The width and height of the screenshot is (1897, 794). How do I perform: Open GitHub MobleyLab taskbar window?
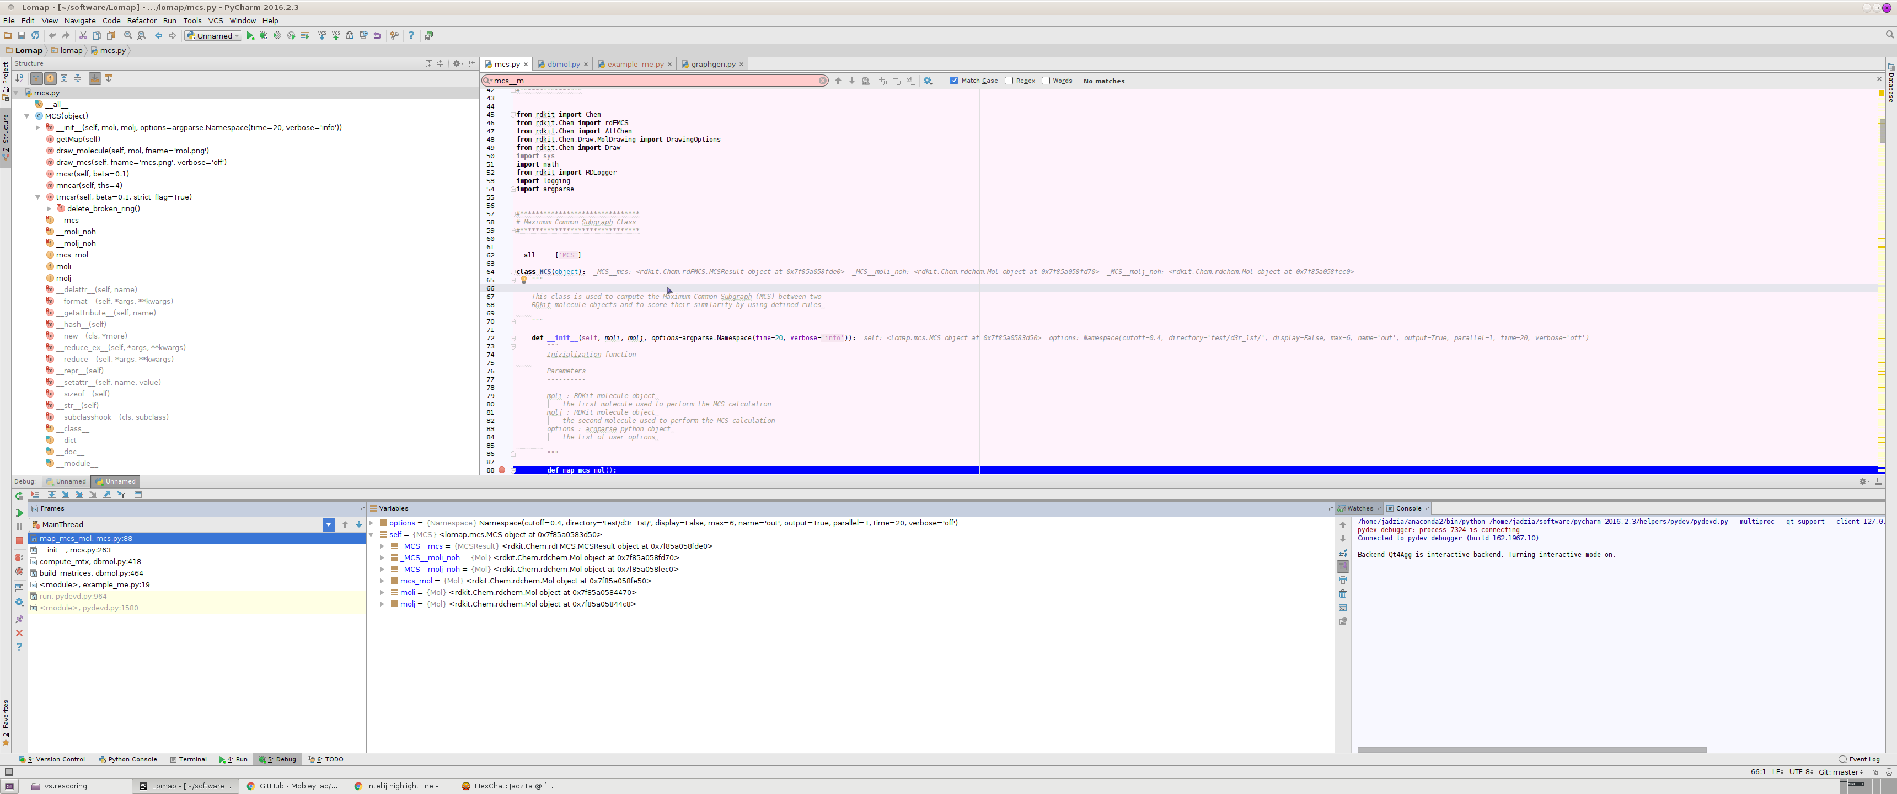(x=292, y=786)
